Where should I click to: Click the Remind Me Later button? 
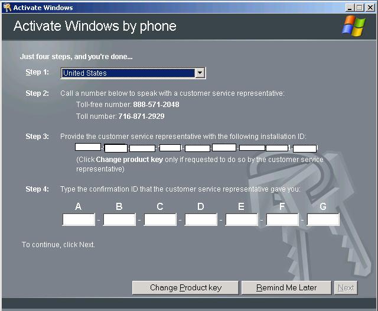[x=286, y=287]
